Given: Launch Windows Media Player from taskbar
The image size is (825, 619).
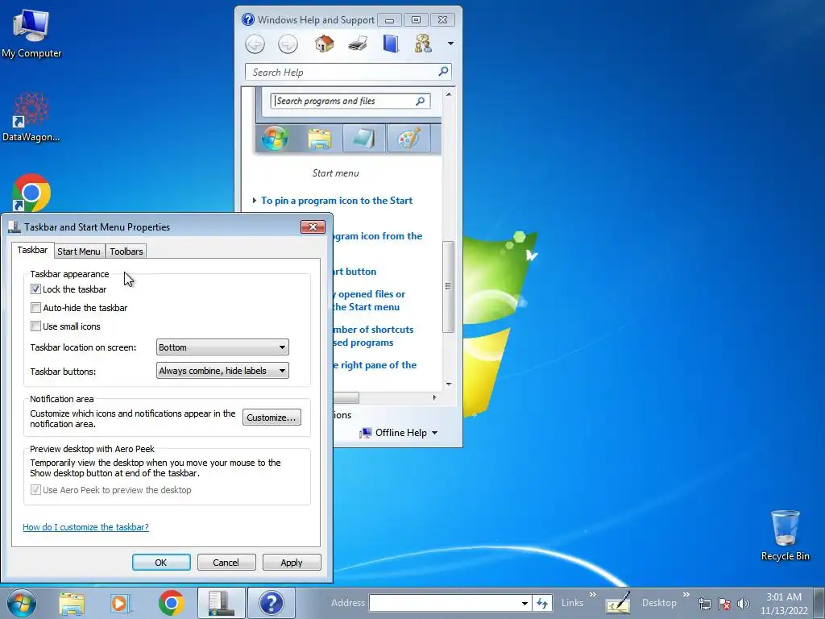Looking at the screenshot, I should (x=119, y=603).
